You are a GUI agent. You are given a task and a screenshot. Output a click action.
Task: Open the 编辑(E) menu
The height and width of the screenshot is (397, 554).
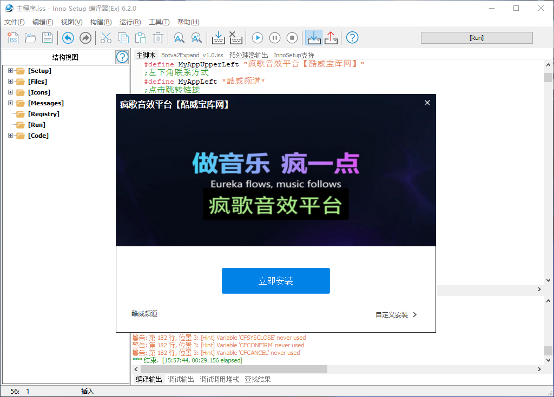tap(43, 22)
